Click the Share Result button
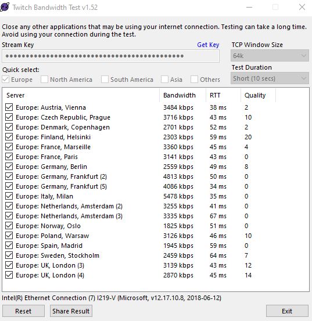312x321 pixels. click(71, 311)
